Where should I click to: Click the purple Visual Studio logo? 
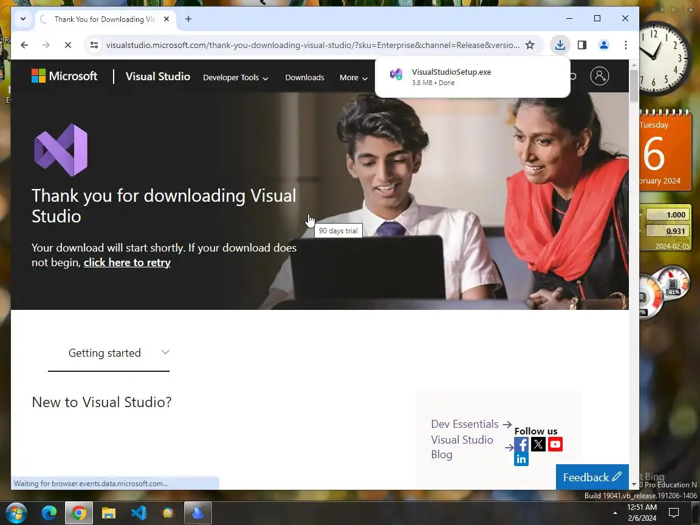click(61, 150)
